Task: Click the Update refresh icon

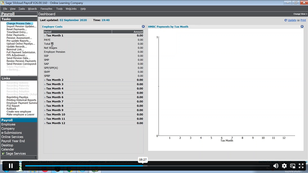Action: click(286, 20)
